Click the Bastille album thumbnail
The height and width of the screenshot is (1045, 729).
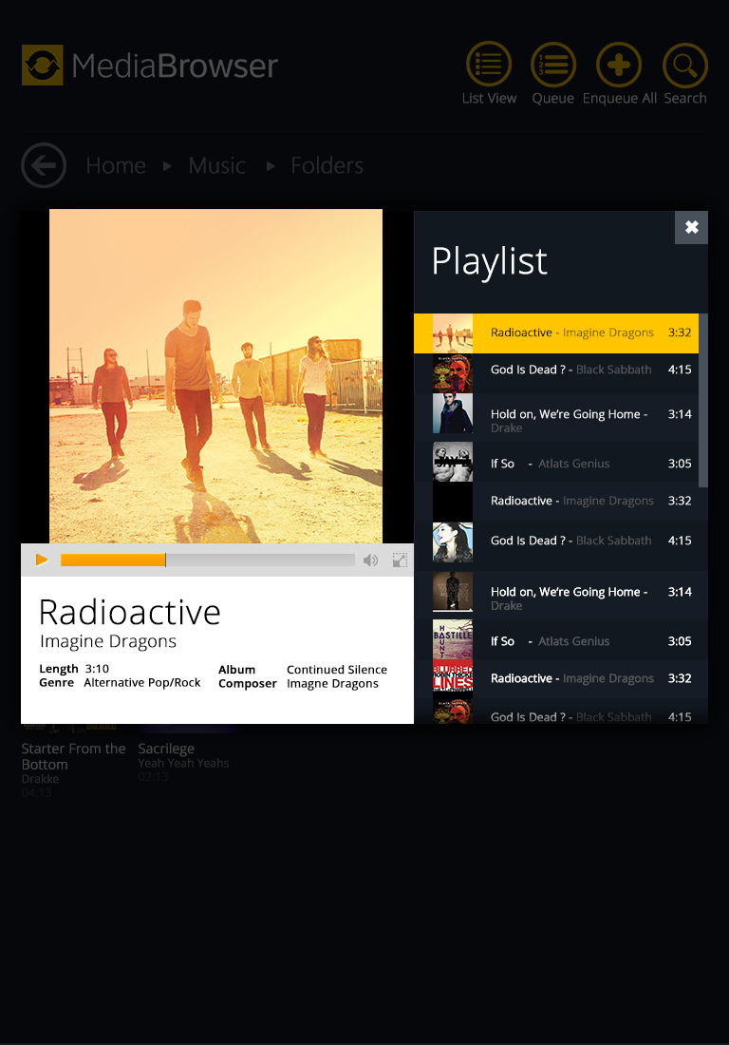[453, 639]
